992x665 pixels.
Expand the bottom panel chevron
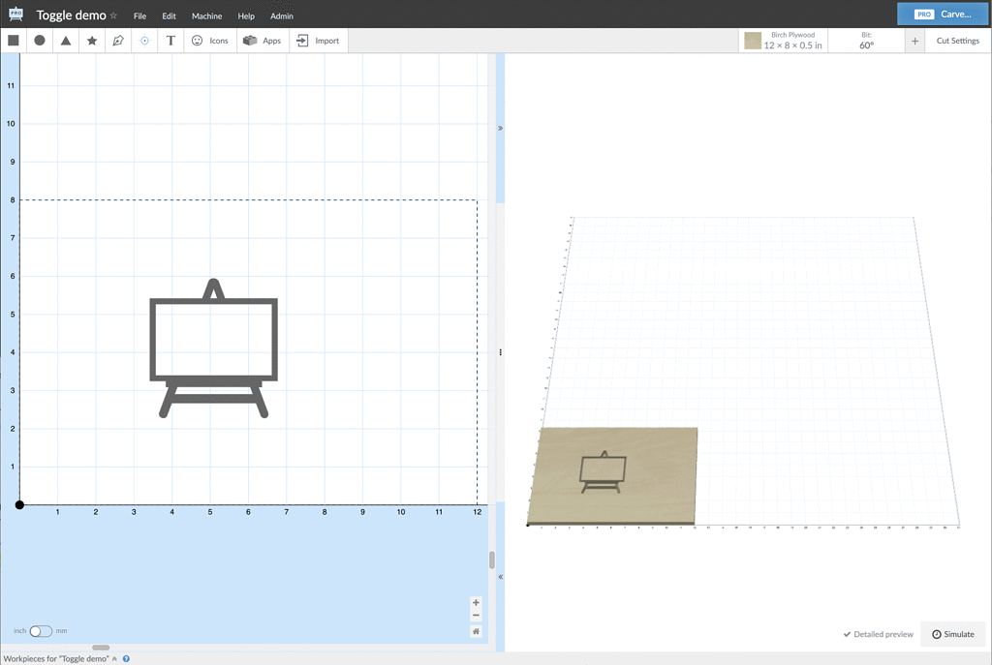coord(500,575)
